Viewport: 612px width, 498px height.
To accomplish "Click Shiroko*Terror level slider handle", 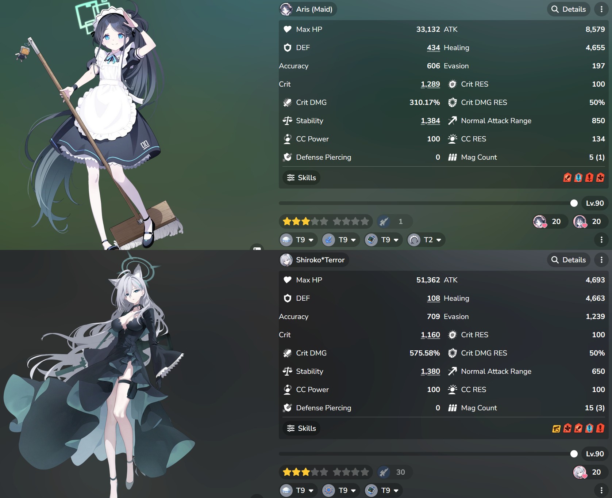I will [574, 454].
